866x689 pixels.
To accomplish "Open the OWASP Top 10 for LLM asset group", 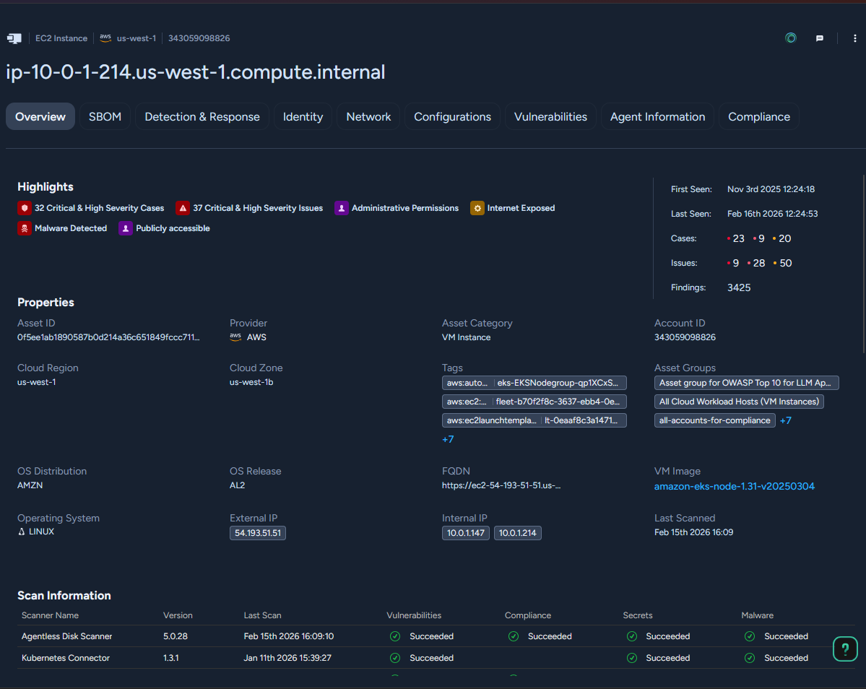I will tap(746, 383).
